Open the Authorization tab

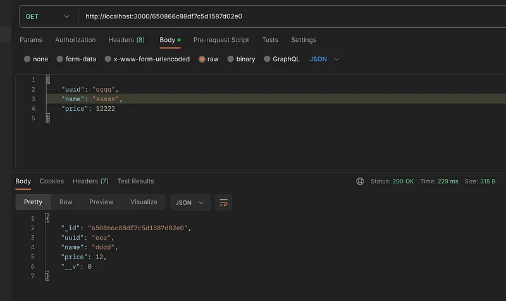75,40
